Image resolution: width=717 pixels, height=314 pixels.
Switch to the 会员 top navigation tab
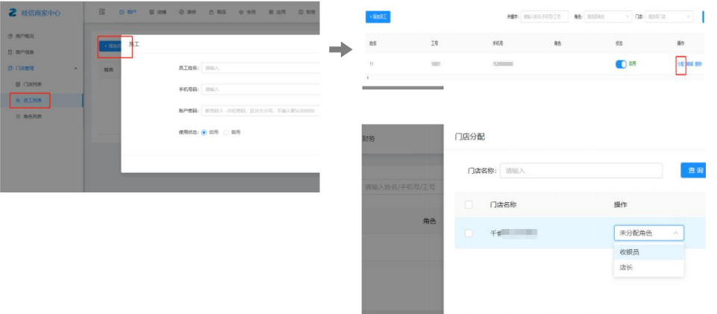(246, 12)
